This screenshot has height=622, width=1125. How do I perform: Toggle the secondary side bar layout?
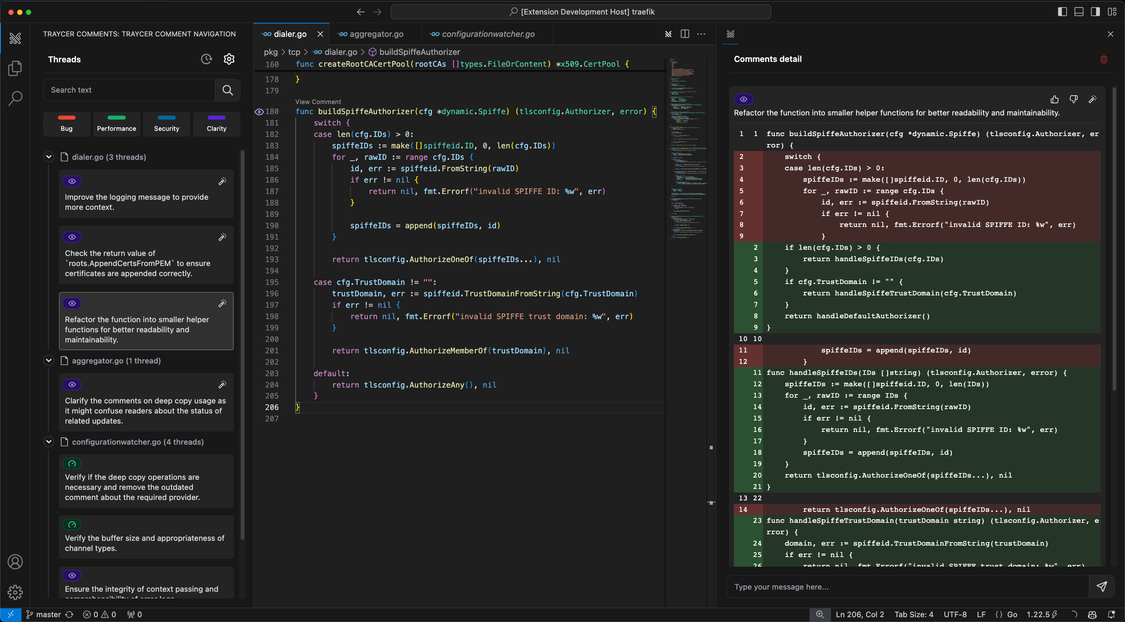[1096, 12]
